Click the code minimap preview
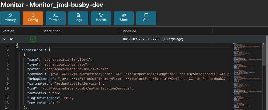This screenshot has height=110, width=268. tap(248, 76)
